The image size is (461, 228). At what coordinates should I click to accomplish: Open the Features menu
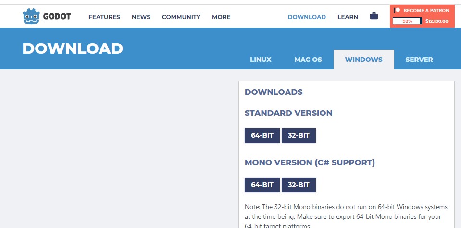pos(104,17)
